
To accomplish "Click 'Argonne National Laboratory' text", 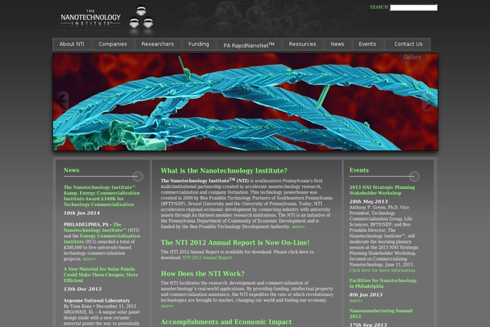I will 96,300.
